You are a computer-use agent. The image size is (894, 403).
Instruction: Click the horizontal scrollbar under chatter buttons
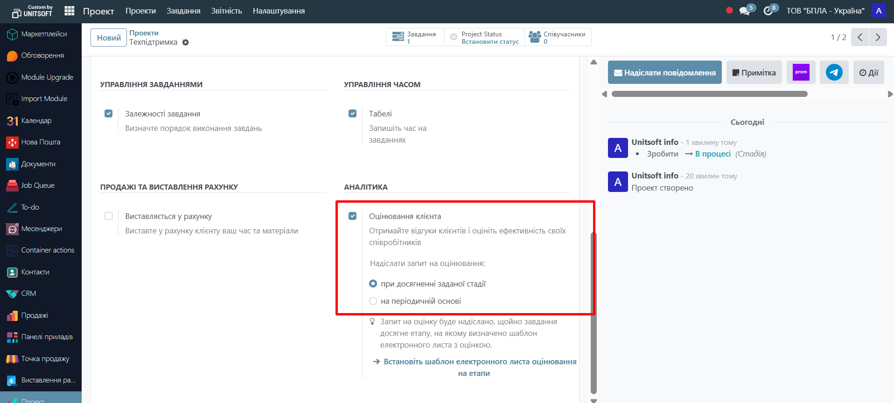709,94
